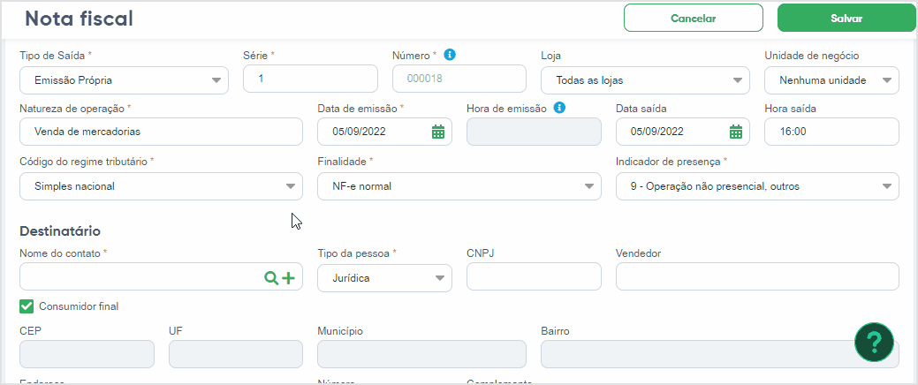Image resolution: width=918 pixels, height=385 pixels.
Task: Open the Data de emissão calendar picker
Action: 438,132
